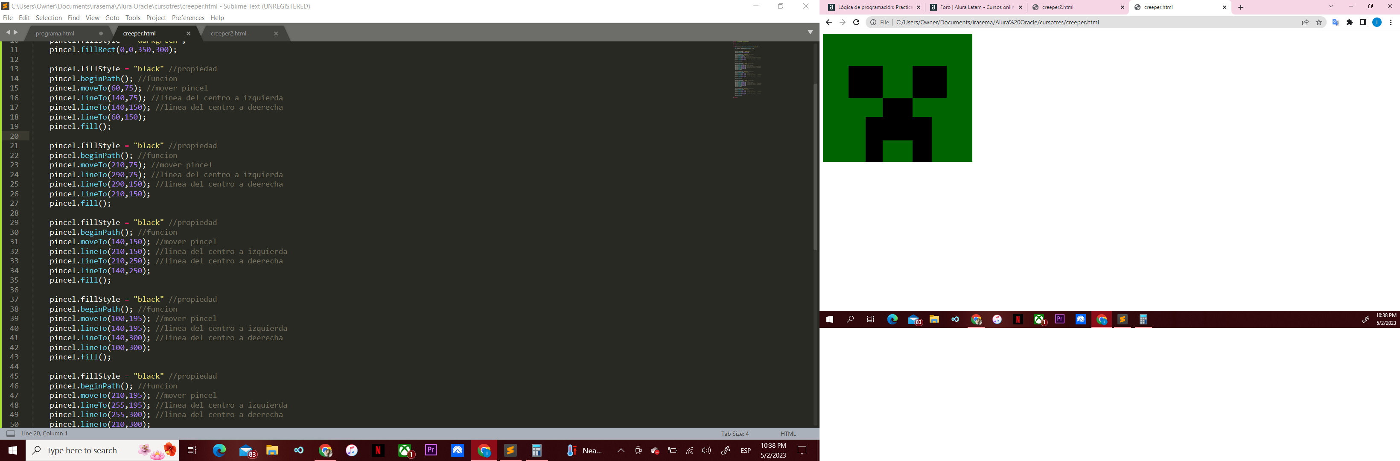Open the HTML syntax selector in the status bar
This screenshot has height=461, width=1400.
click(788, 433)
